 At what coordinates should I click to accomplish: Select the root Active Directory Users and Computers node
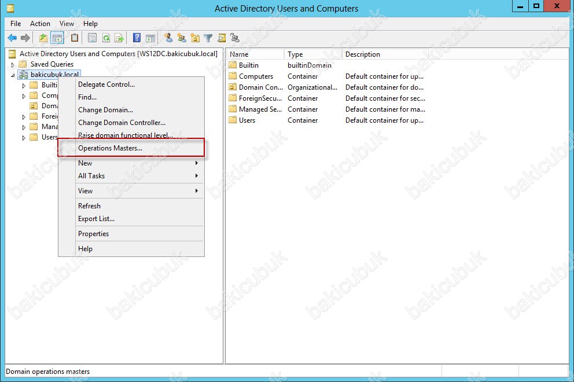pyautogui.click(x=118, y=53)
